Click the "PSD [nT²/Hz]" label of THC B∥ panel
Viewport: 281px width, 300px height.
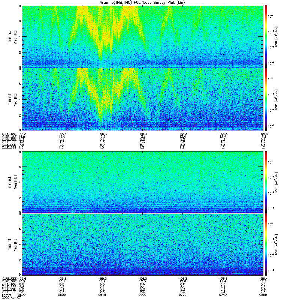pyautogui.click(x=277, y=244)
